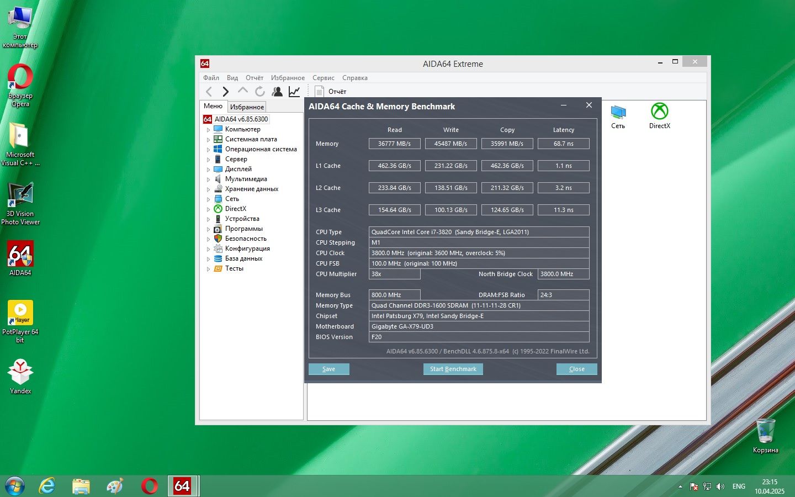This screenshot has height=497, width=795.
Task: Click the CPU Multiplier field showing 38x
Action: click(x=395, y=274)
